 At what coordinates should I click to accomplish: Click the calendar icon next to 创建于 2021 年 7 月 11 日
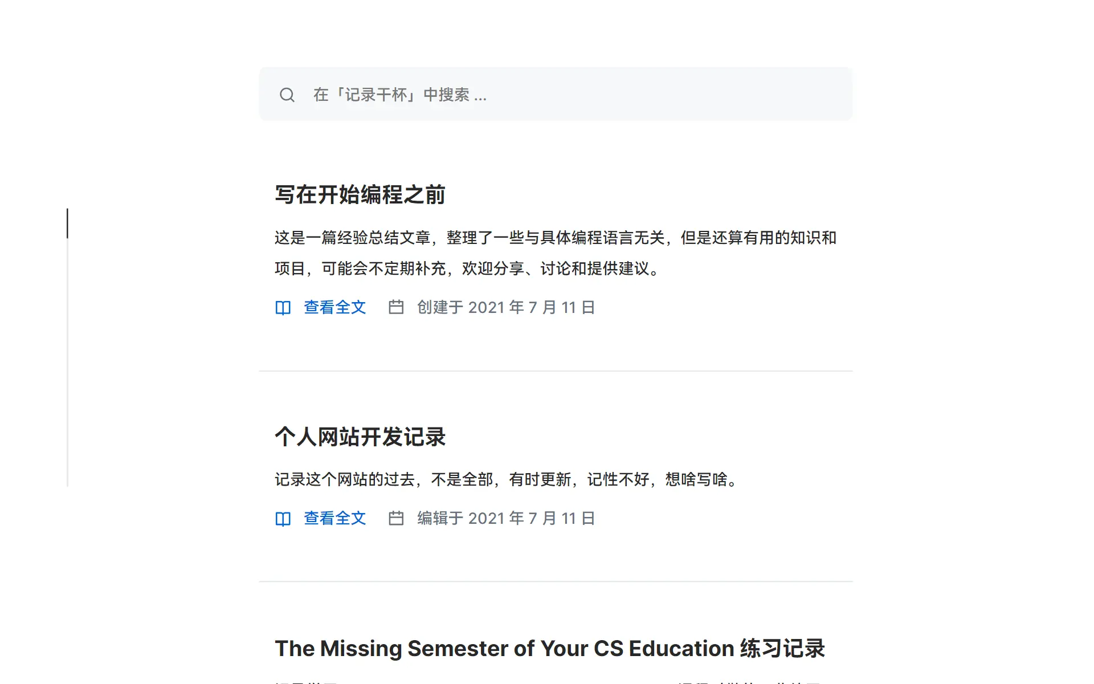[396, 307]
